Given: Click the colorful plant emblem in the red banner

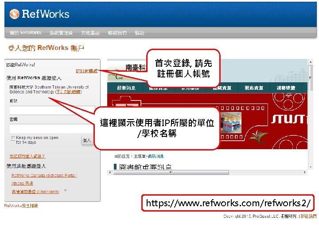Looking at the screenshot, I should point(258,137).
